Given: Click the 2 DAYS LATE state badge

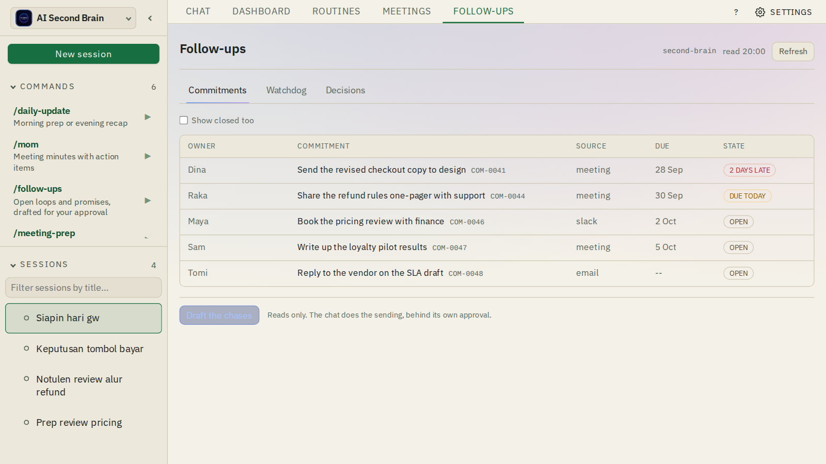Looking at the screenshot, I should pos(749,170).
